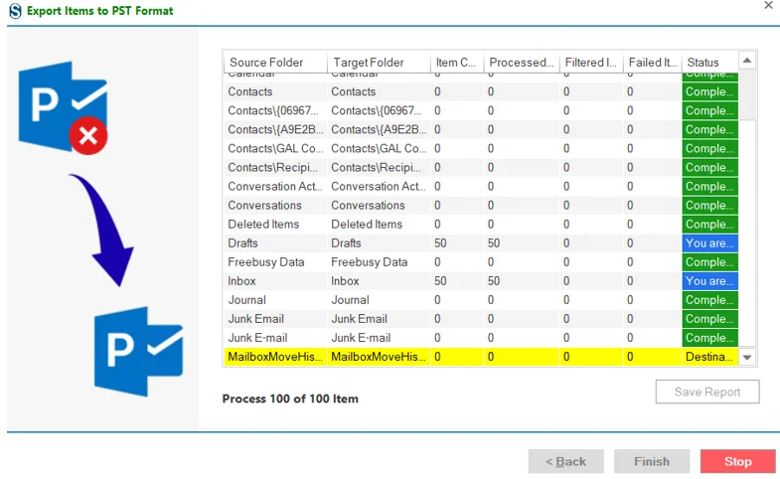Viewport: 780px width, 479px height.
Task: Click Comple... status of Freebusy Data row
Action: click(709, 261)
